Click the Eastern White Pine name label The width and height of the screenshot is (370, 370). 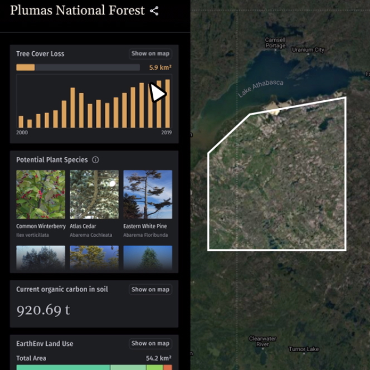click(145, 226)
